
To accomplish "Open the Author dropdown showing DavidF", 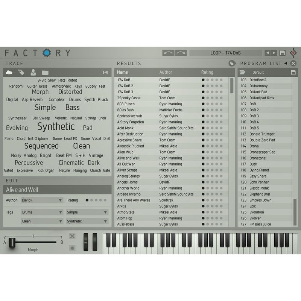I will [42, 200].
